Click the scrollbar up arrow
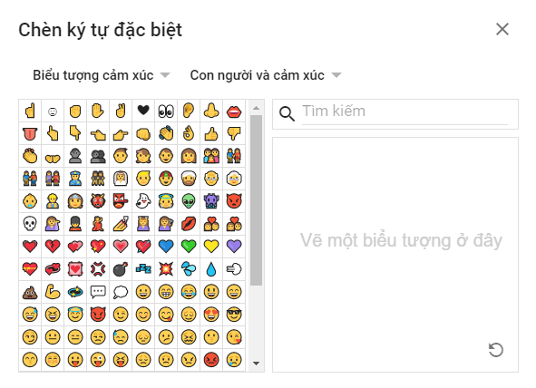This screenshot has width=536, height=388. (x=256, y=108)
